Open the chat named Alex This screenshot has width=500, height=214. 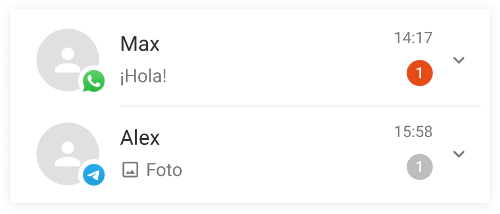(140, 138)
